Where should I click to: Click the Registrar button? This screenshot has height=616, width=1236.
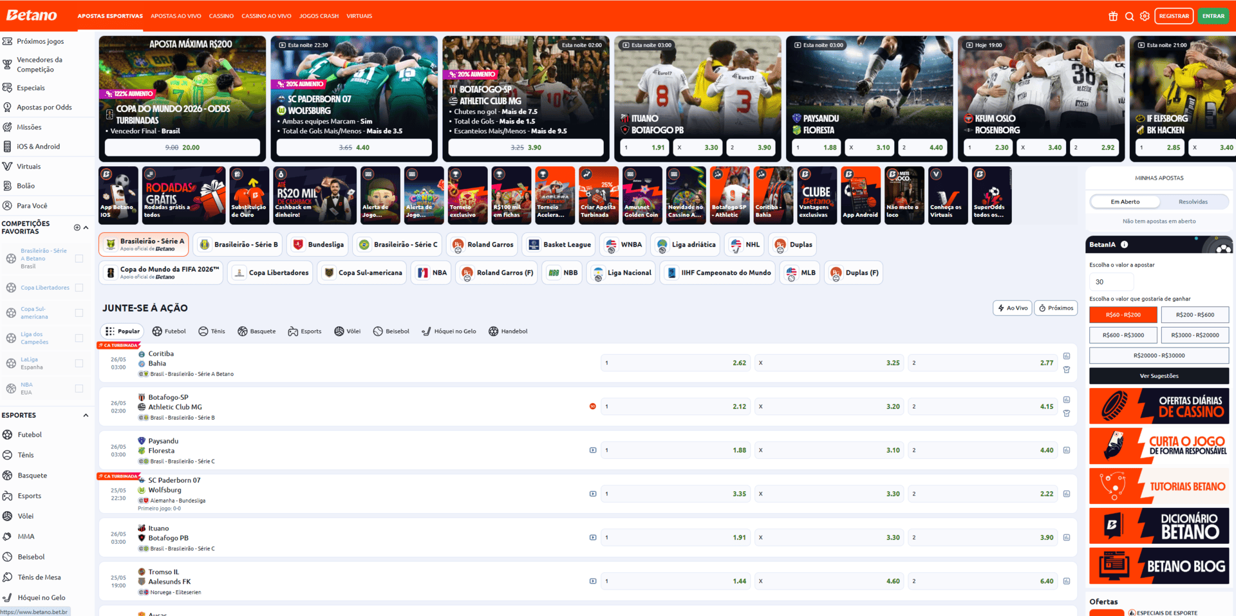tap(1174, 16)
